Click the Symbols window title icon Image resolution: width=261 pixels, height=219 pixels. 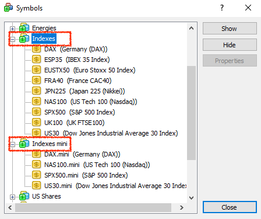point(8,8)
